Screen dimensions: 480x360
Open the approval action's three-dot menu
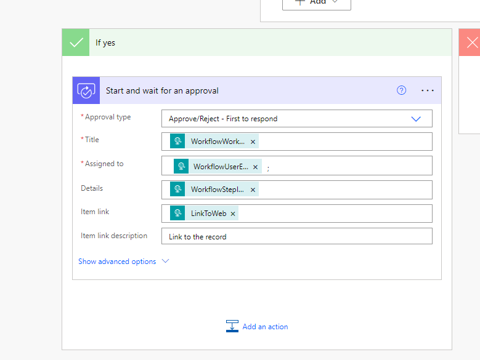tap(428, 90)
